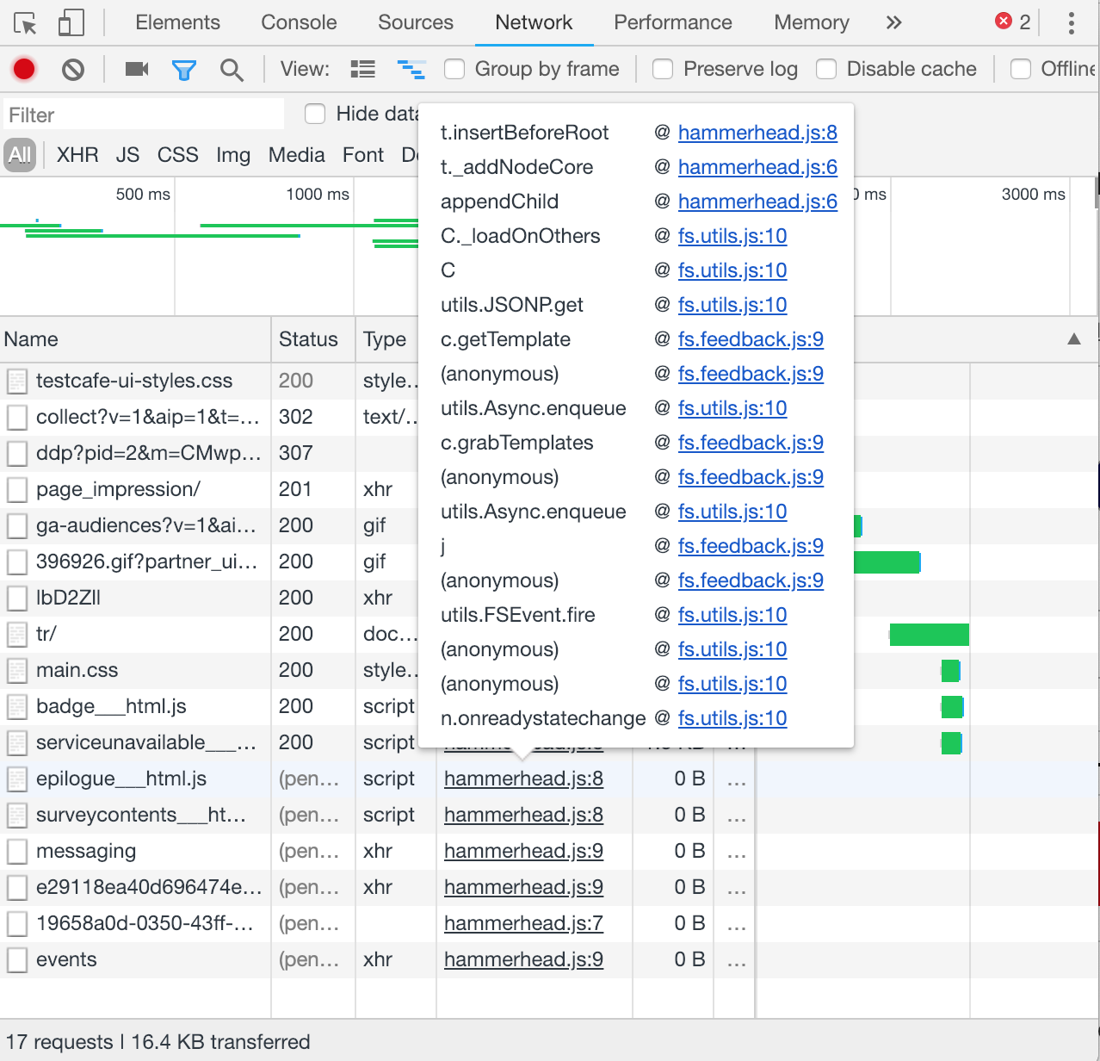Screen dimensions: 1100x1061
Task: Open the fs.feedback.js:9 link for c.getTemplate
Action: click(751, 339)
